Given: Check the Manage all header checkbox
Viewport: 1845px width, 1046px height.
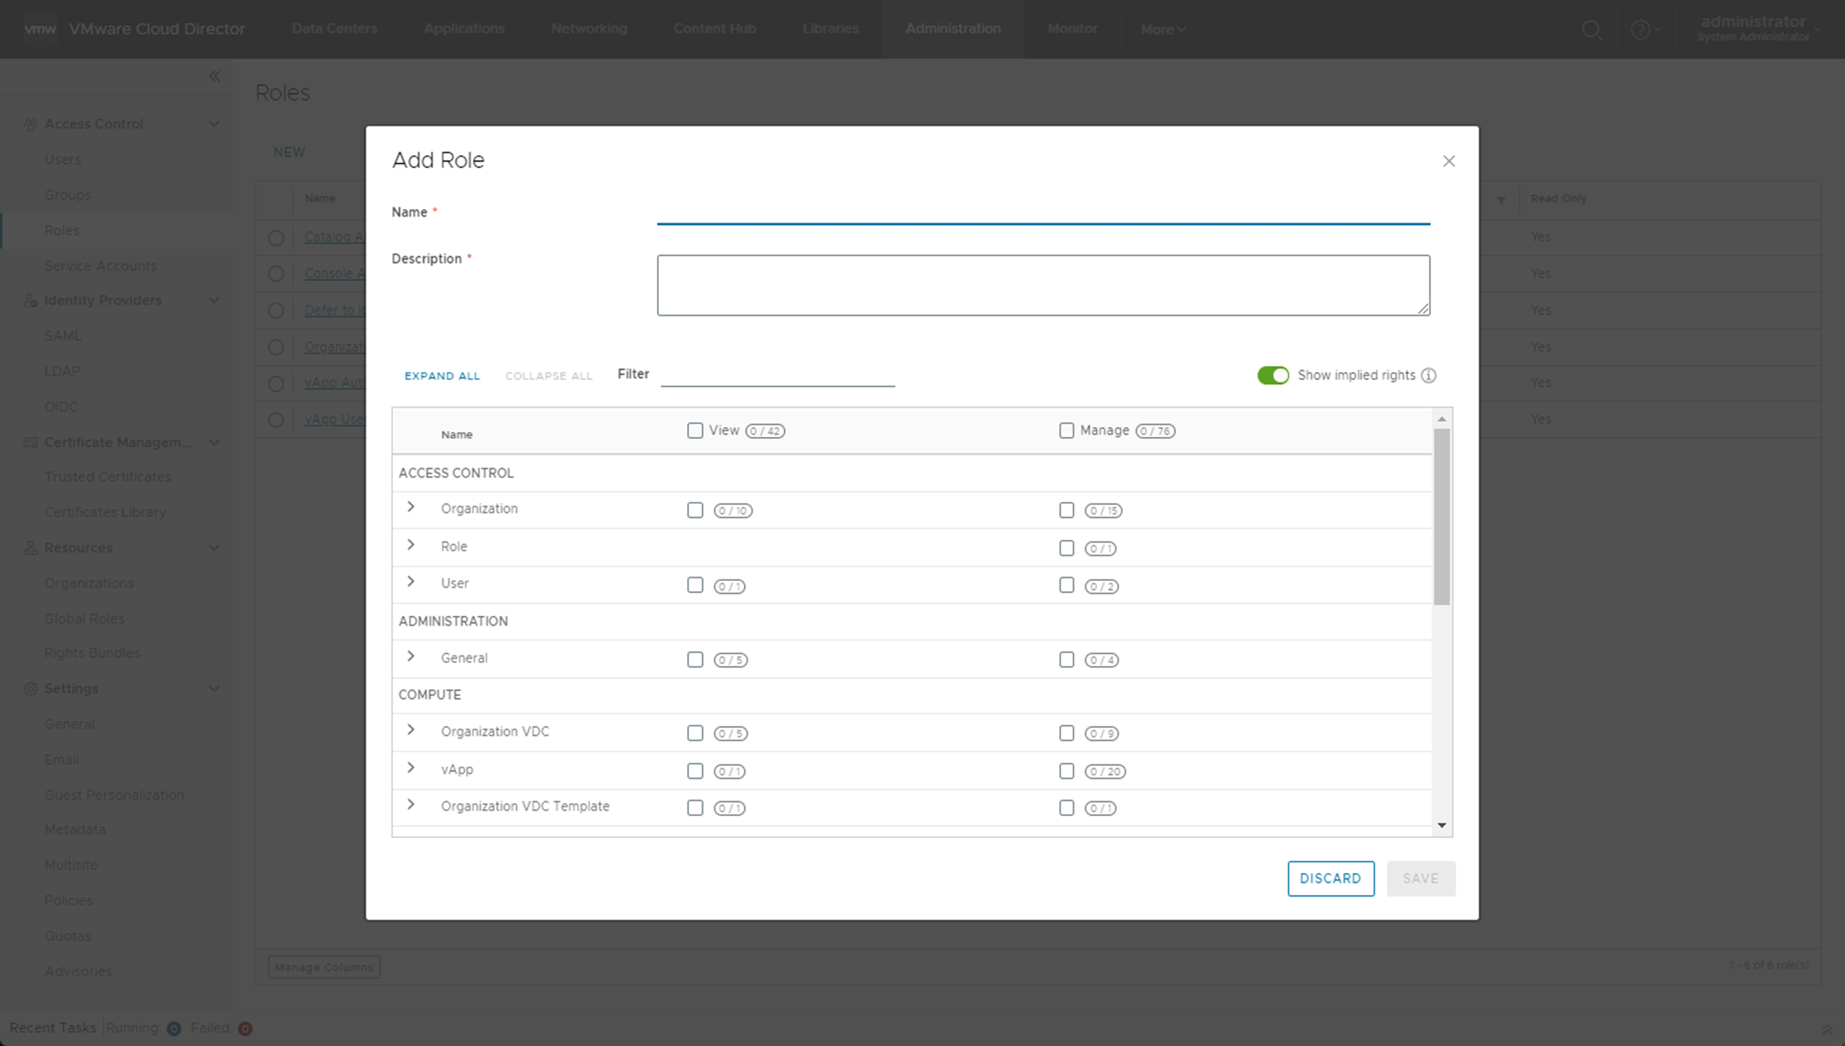Looking at the screenshot, I should point(1066,430).
